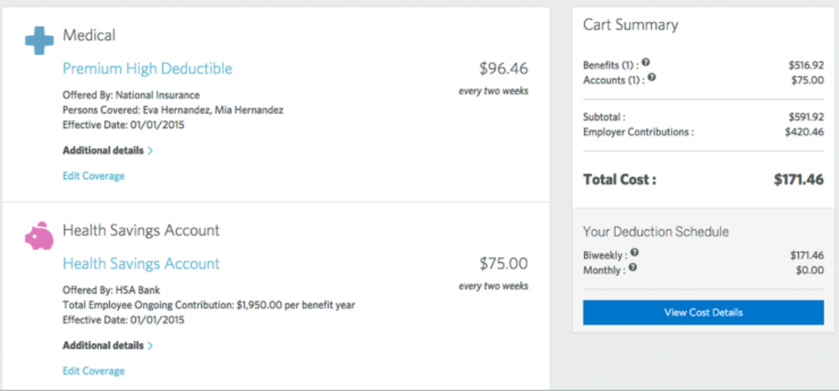Expand Additional details under Health Savings Account

[x=107, y=346]
